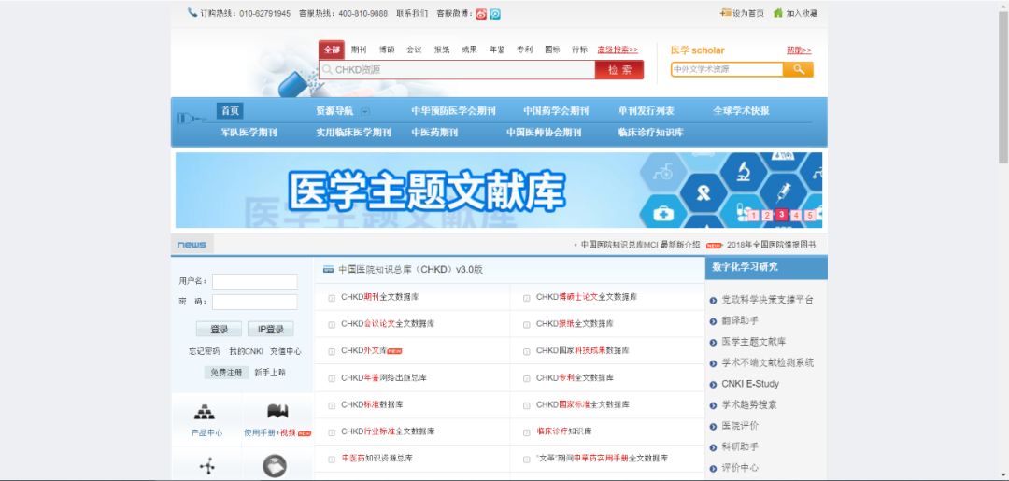Click the green house icon by 加入收藏

pyautogui.click(x=778, y=13)
